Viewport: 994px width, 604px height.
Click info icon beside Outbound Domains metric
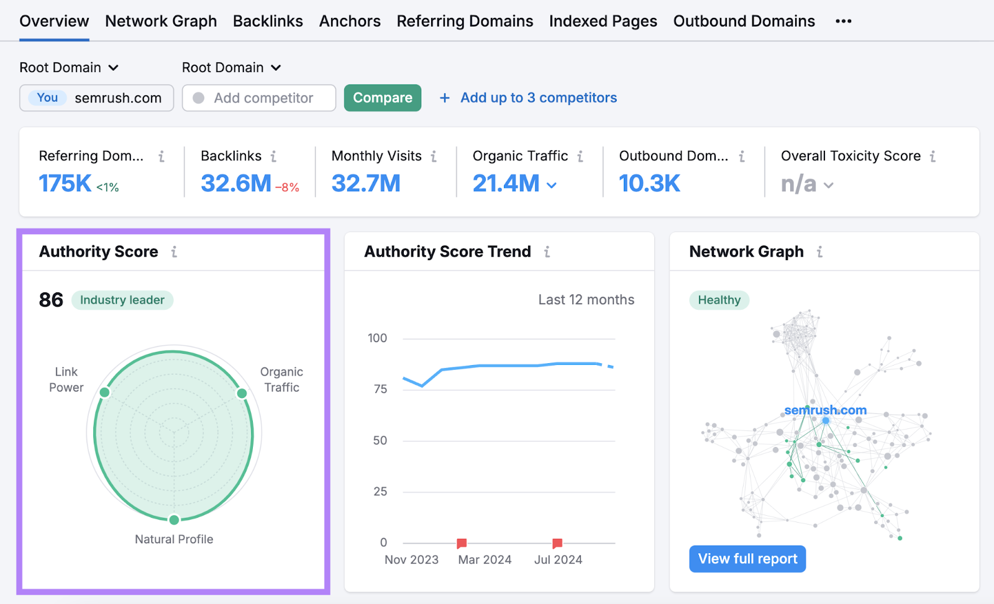pyautogui.click(x=742, y=156)
